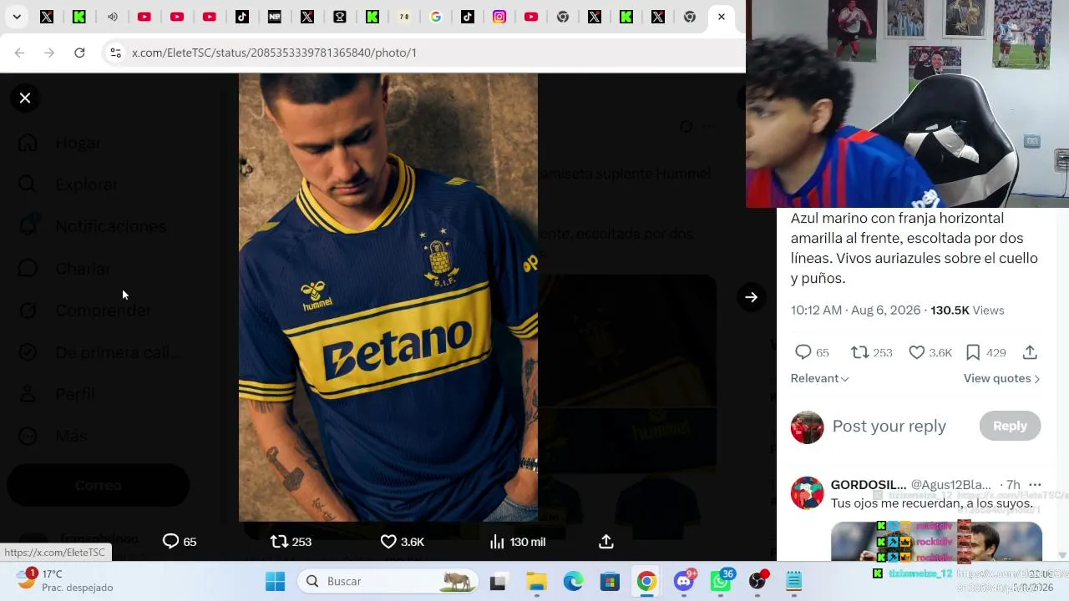Click the taskbar Buscar search box
Viewport: 1069px width, 601px height.
[x=388, y=581]
